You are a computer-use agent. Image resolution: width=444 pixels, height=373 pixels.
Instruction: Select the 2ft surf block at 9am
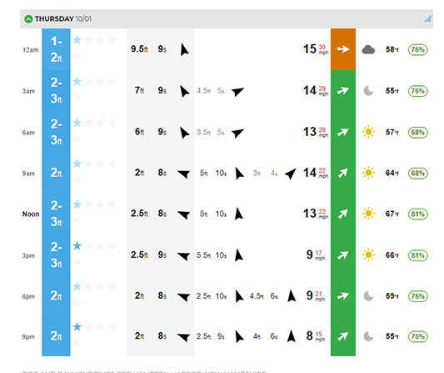click(56, 173)
